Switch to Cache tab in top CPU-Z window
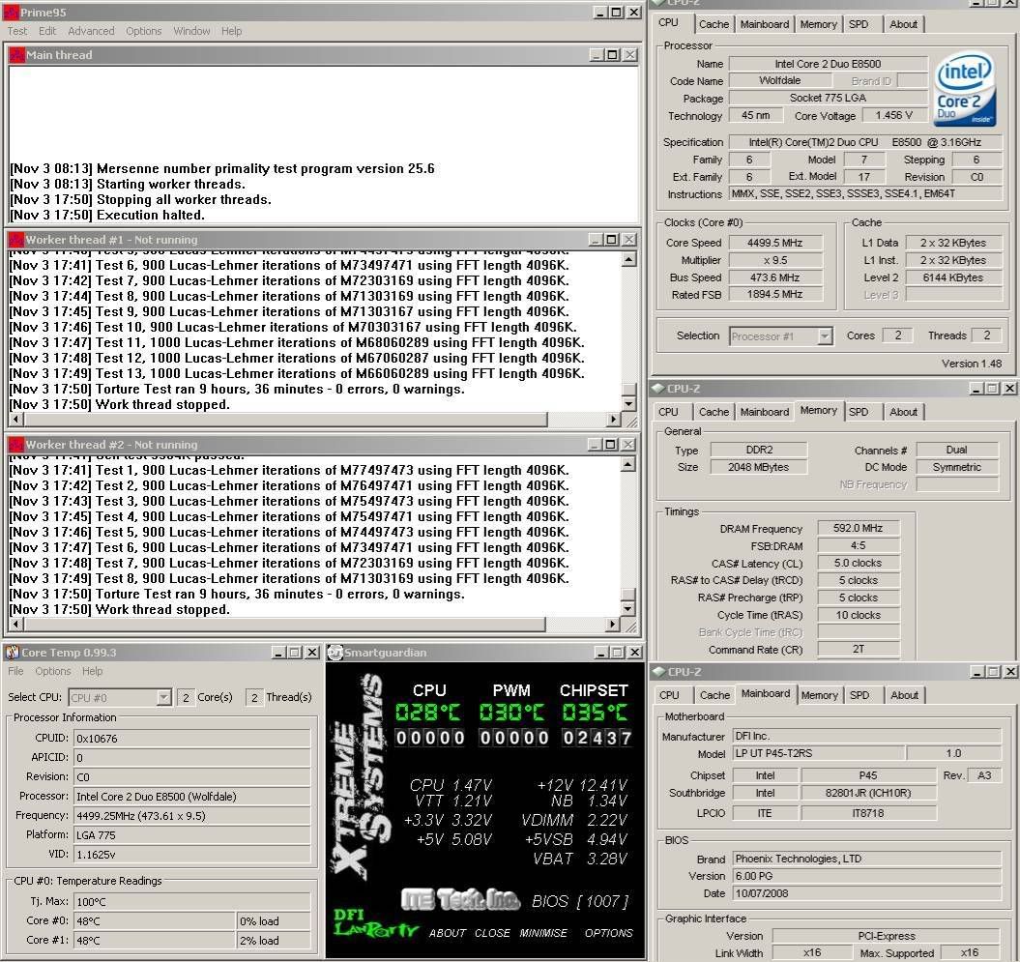The image size is (1020, 962). pos(714,24)
